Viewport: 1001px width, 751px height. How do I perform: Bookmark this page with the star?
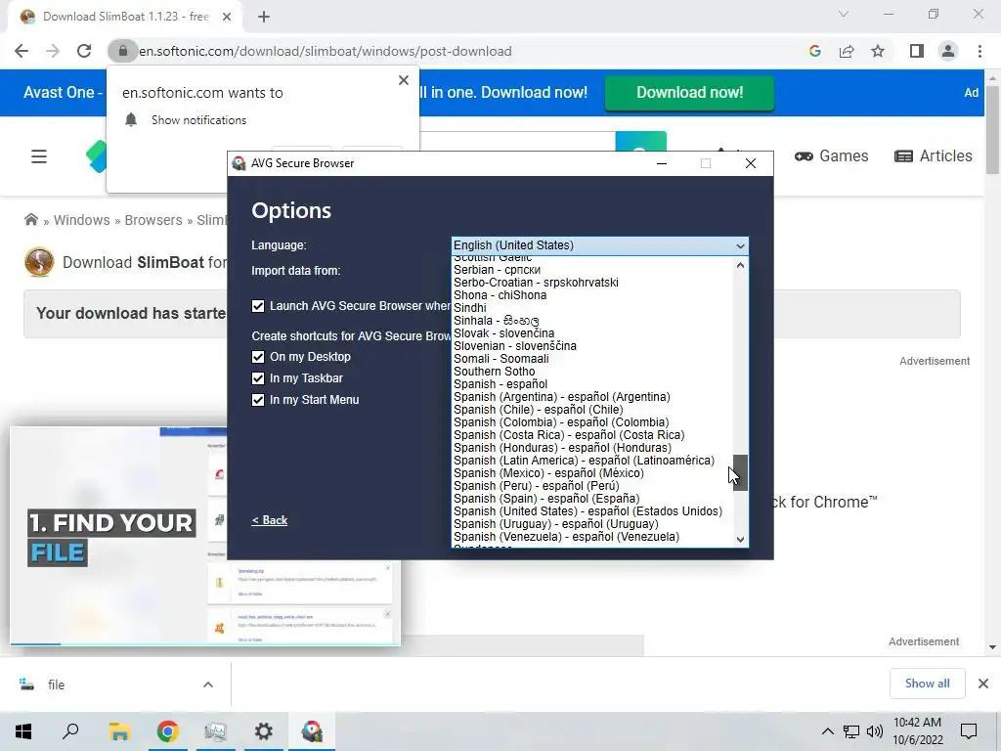pos(878,51)
